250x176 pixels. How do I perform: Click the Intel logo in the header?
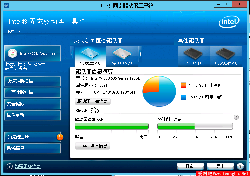pyautogui.click(x=229, y=22)
